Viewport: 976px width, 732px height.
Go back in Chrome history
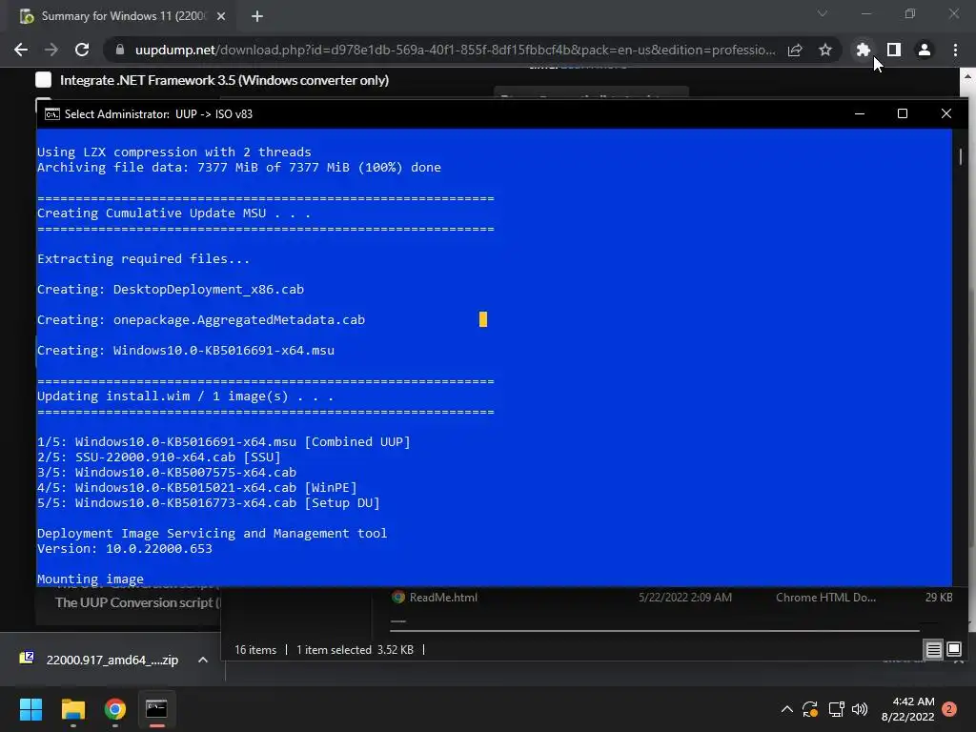click(21, 50)
